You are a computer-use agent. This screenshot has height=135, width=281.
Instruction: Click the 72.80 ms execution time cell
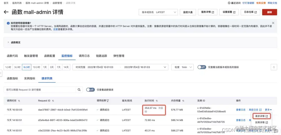click(150, 120)
